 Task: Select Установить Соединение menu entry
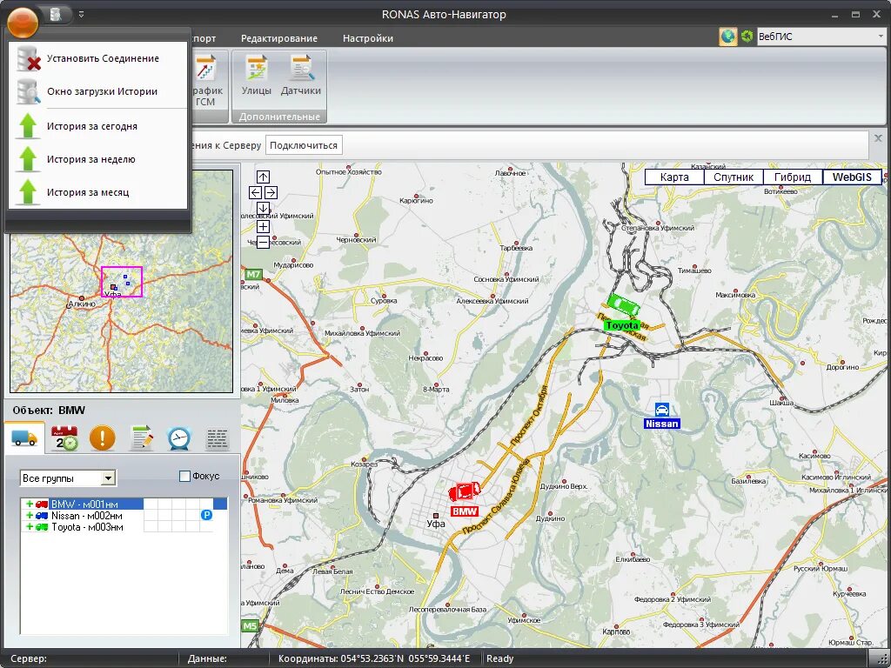pyautogui.click(x=97, y=58)
